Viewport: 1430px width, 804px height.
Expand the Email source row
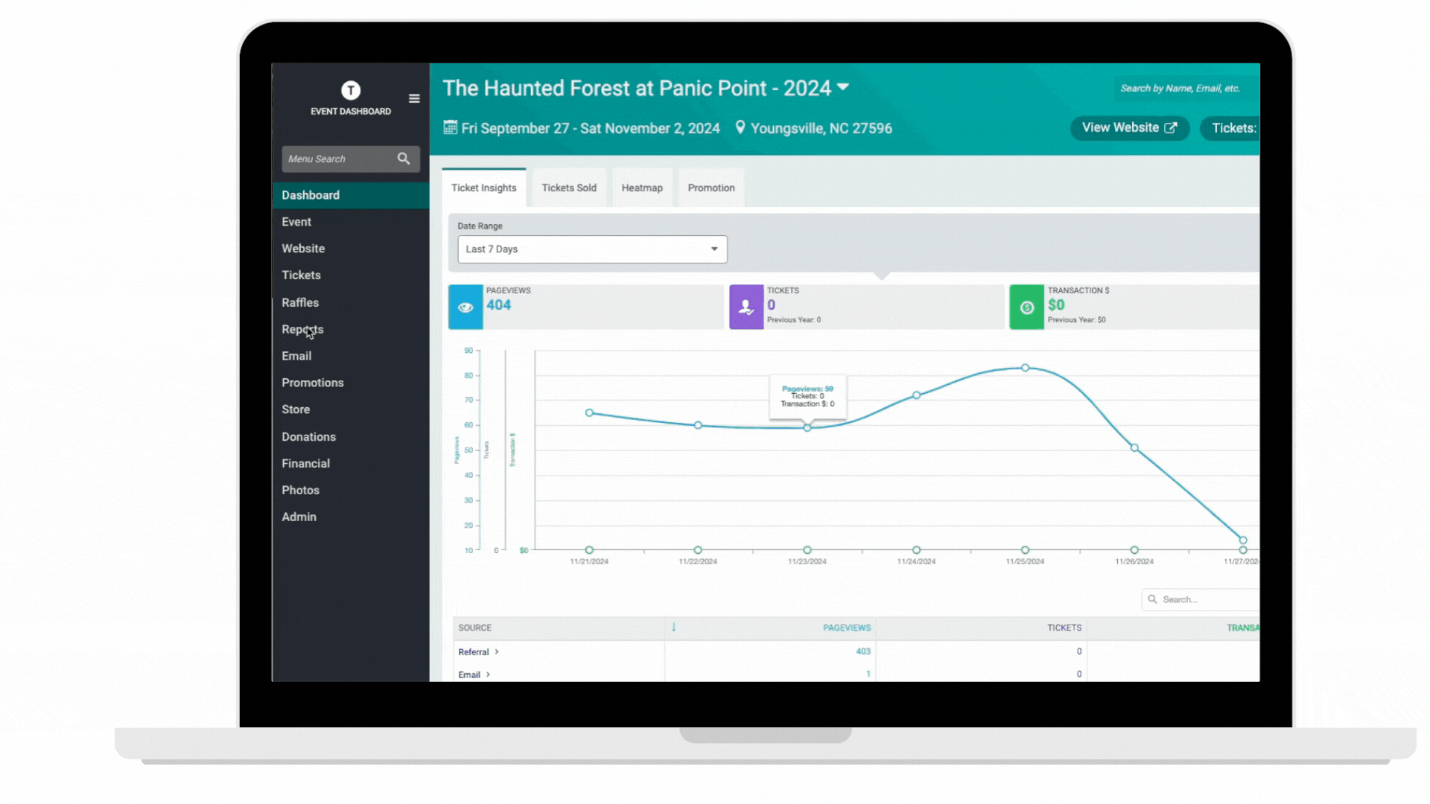coord(488,675)
